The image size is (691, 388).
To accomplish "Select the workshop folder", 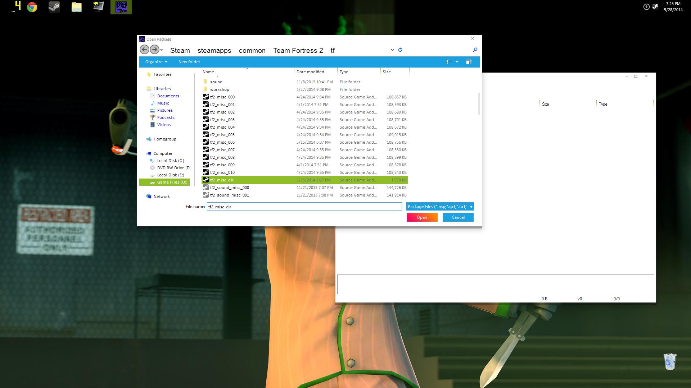I will [x=304, y=89].
